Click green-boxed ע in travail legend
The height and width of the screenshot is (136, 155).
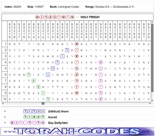[x=38, y=117]
